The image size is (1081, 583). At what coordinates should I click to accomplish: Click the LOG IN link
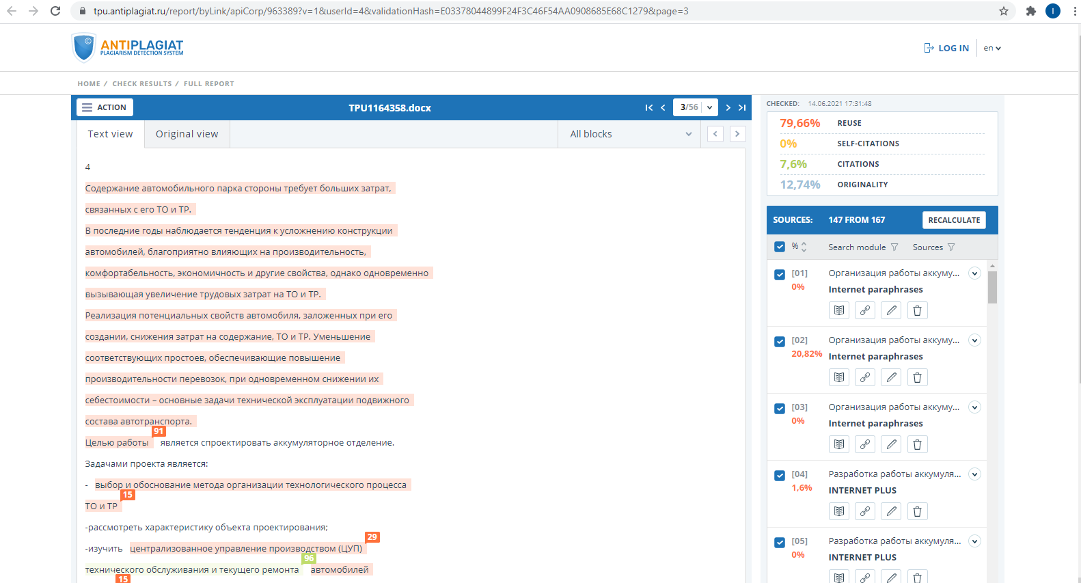(x=946, y=49)
